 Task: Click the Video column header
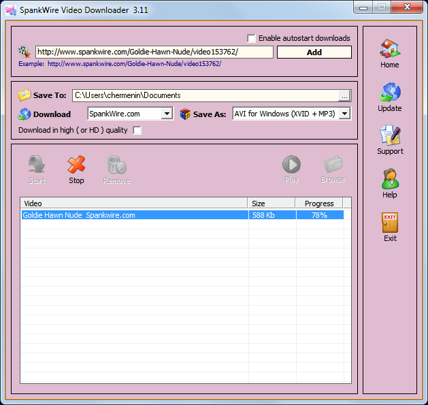pyautogui.click(x=134, y=204)
